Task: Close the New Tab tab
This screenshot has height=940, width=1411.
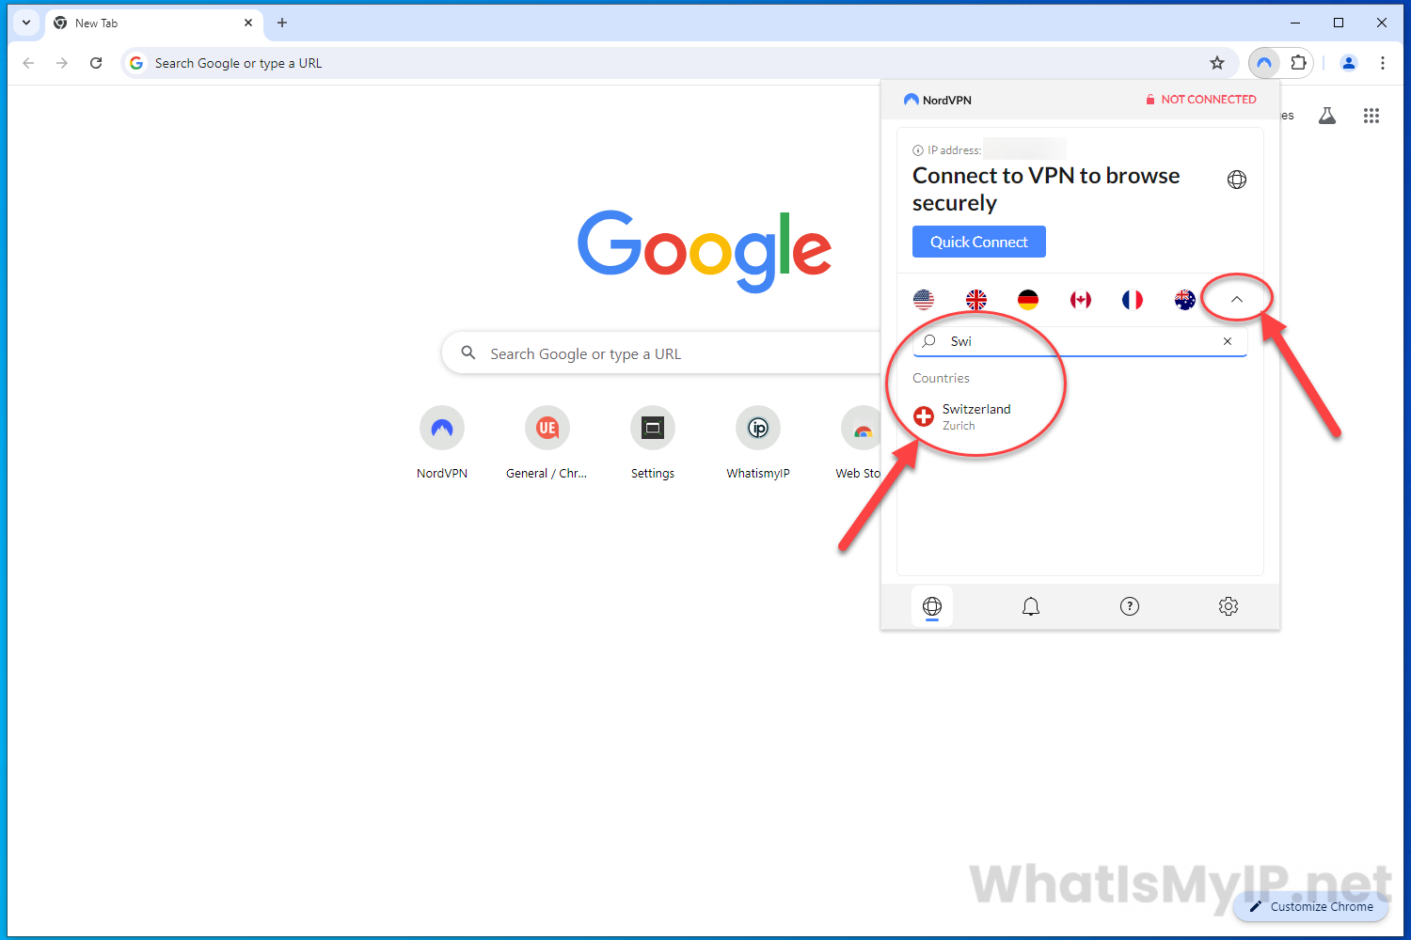Action: click(x=248, y=23)
